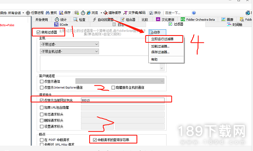Click the 清除缓存 icon

[x=106, y=13]
